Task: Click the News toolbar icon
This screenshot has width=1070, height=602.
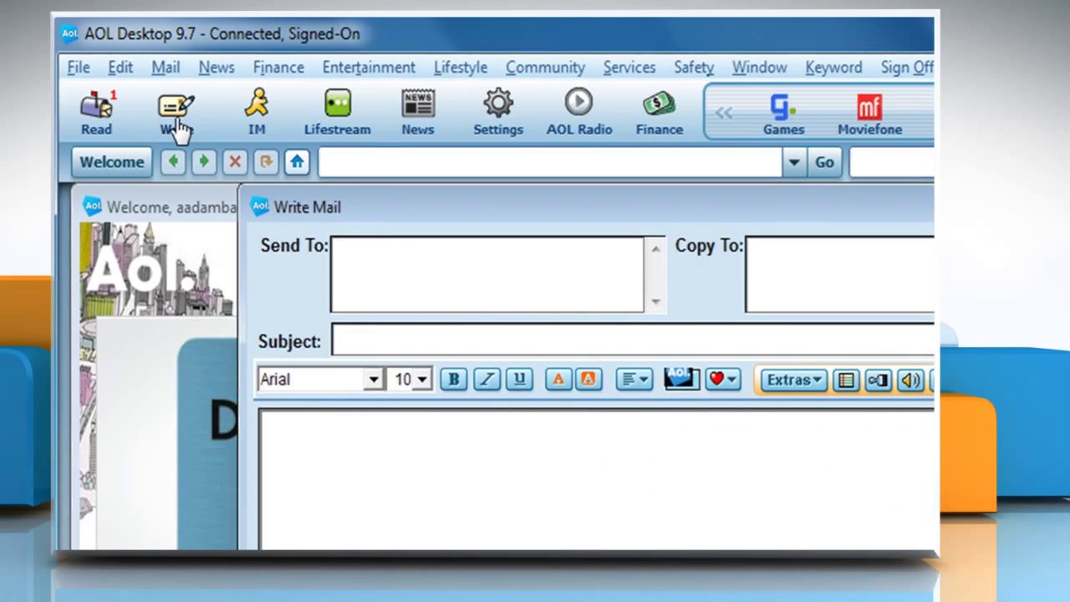Action: click(417, 113)
